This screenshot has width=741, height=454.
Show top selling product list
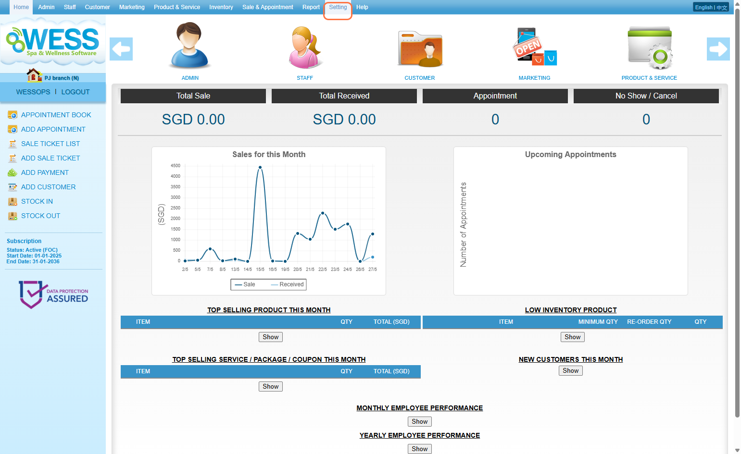click(270, 337)
